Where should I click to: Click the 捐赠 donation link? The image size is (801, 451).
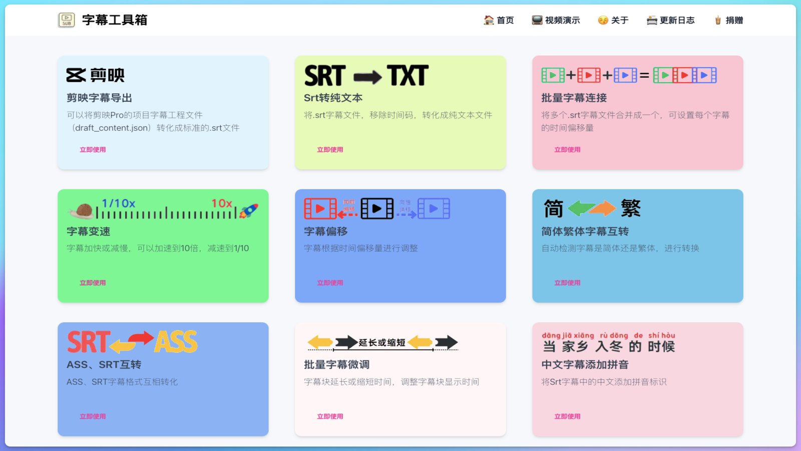click(728, 20)
